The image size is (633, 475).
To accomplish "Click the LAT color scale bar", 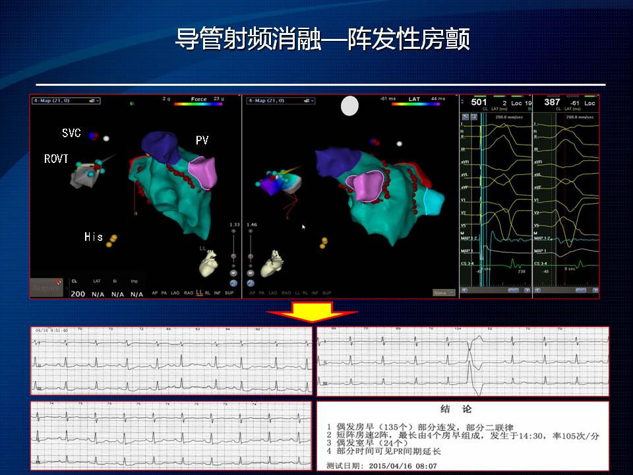I will point(413,104).
